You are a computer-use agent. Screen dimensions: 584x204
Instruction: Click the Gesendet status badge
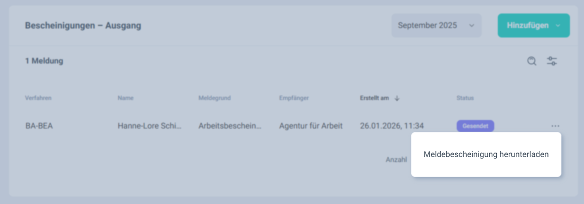coord(475,126)
